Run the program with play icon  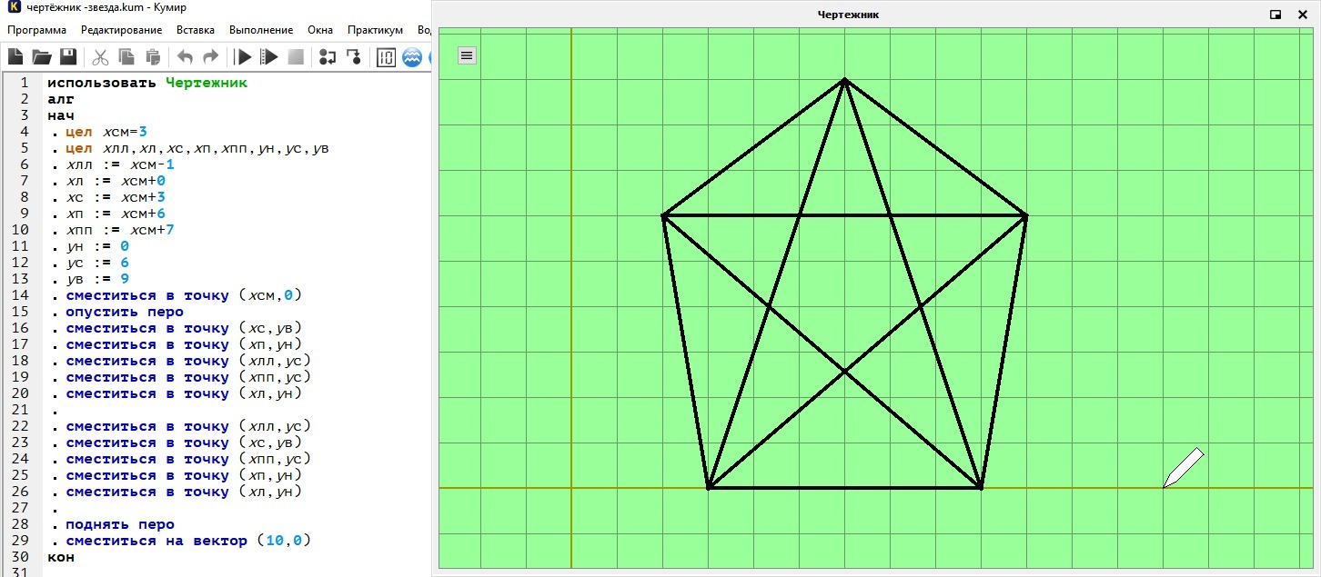click(243, 57)
